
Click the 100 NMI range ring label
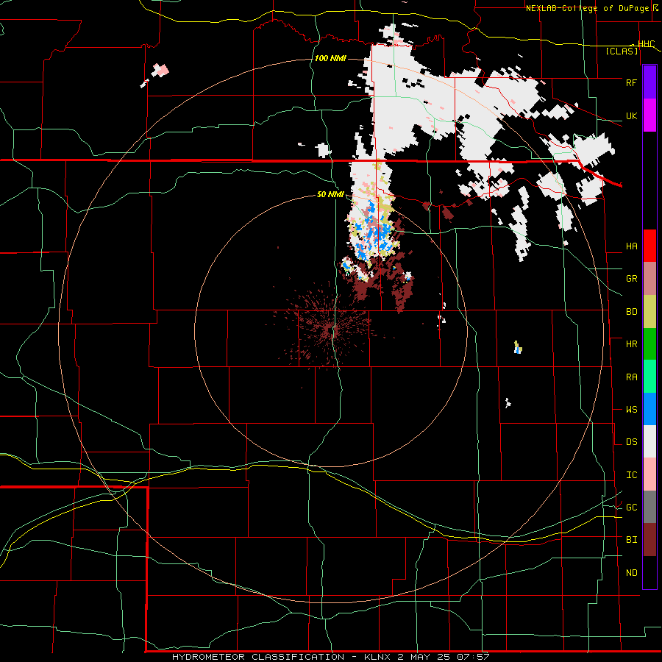[x=330, y=58]
